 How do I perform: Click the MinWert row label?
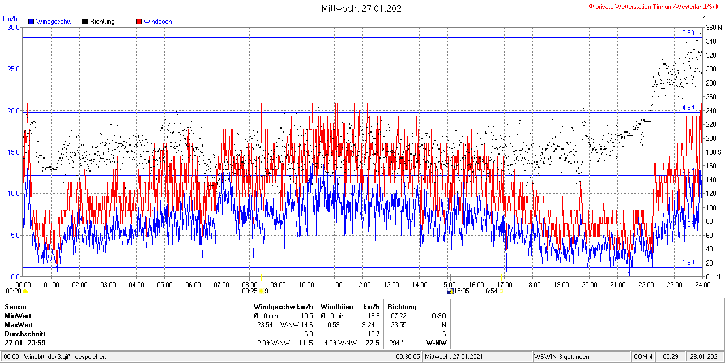18,315
